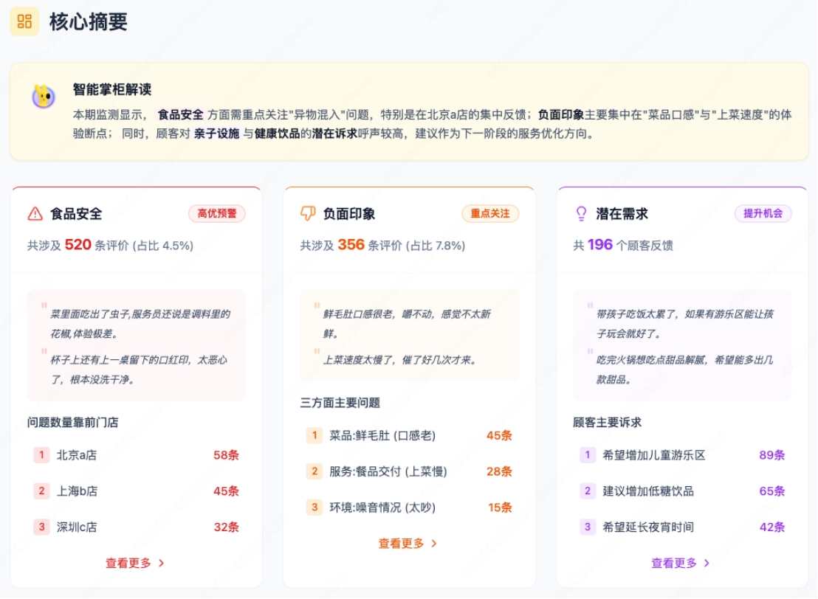
Task: Select the 深圳c店 store row
Action: tap(136, 527)
